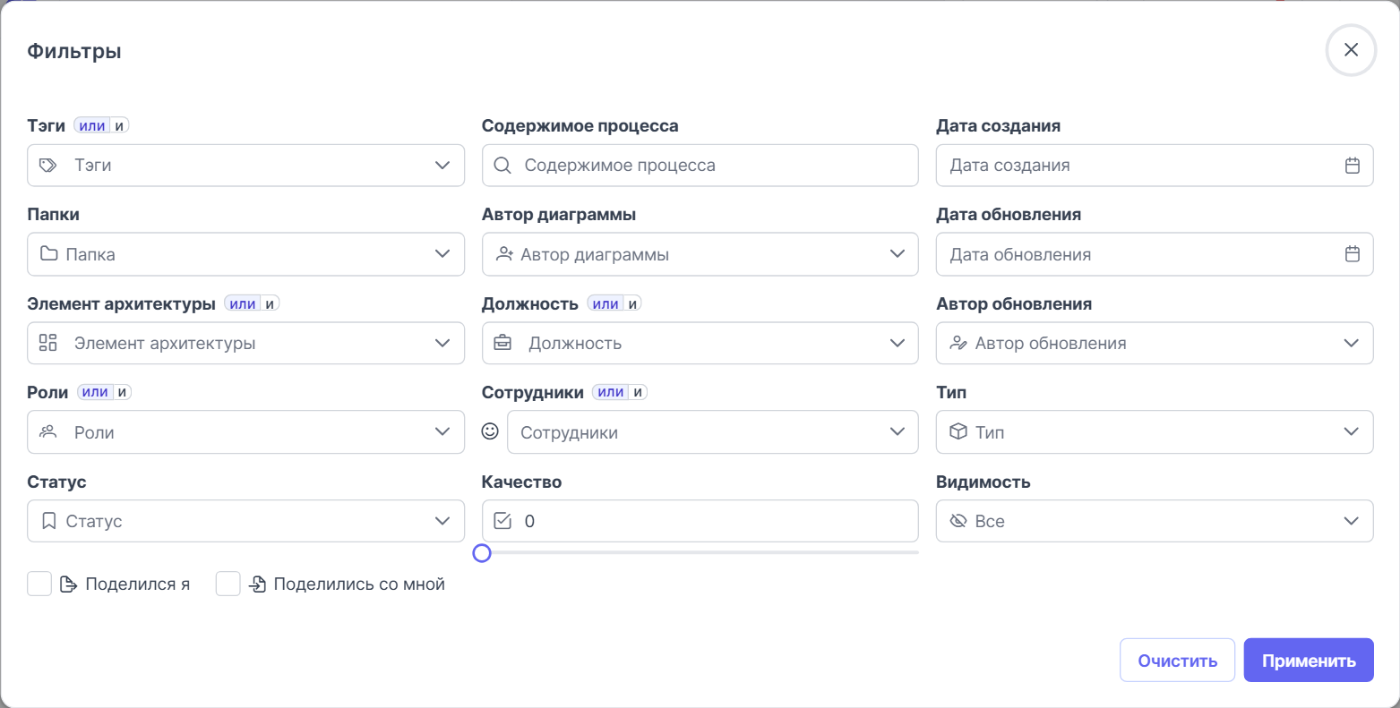
Task: Expand the Сотрудники dropdown arrow
Action: (x=898, y=432)
